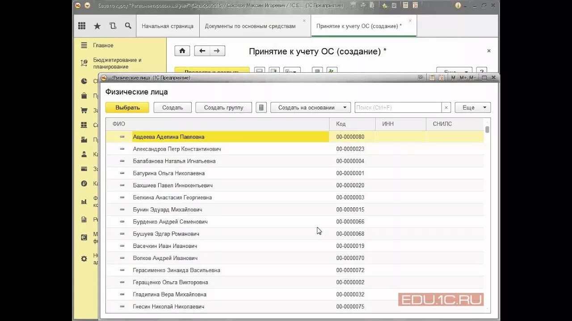Click the M- button in the dialog title bar

473,78
